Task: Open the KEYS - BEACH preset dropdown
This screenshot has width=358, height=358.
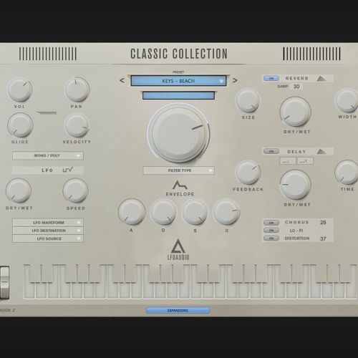Action: 178,81
